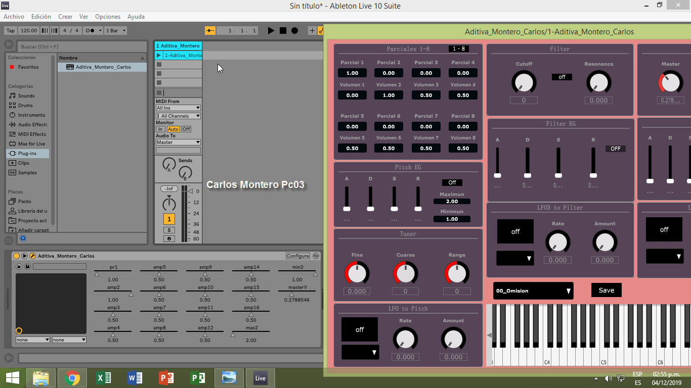Screen dimensions: 691x388
Task: Launch the 1-Aditiva_Monte clip
Action: (158, 55)
